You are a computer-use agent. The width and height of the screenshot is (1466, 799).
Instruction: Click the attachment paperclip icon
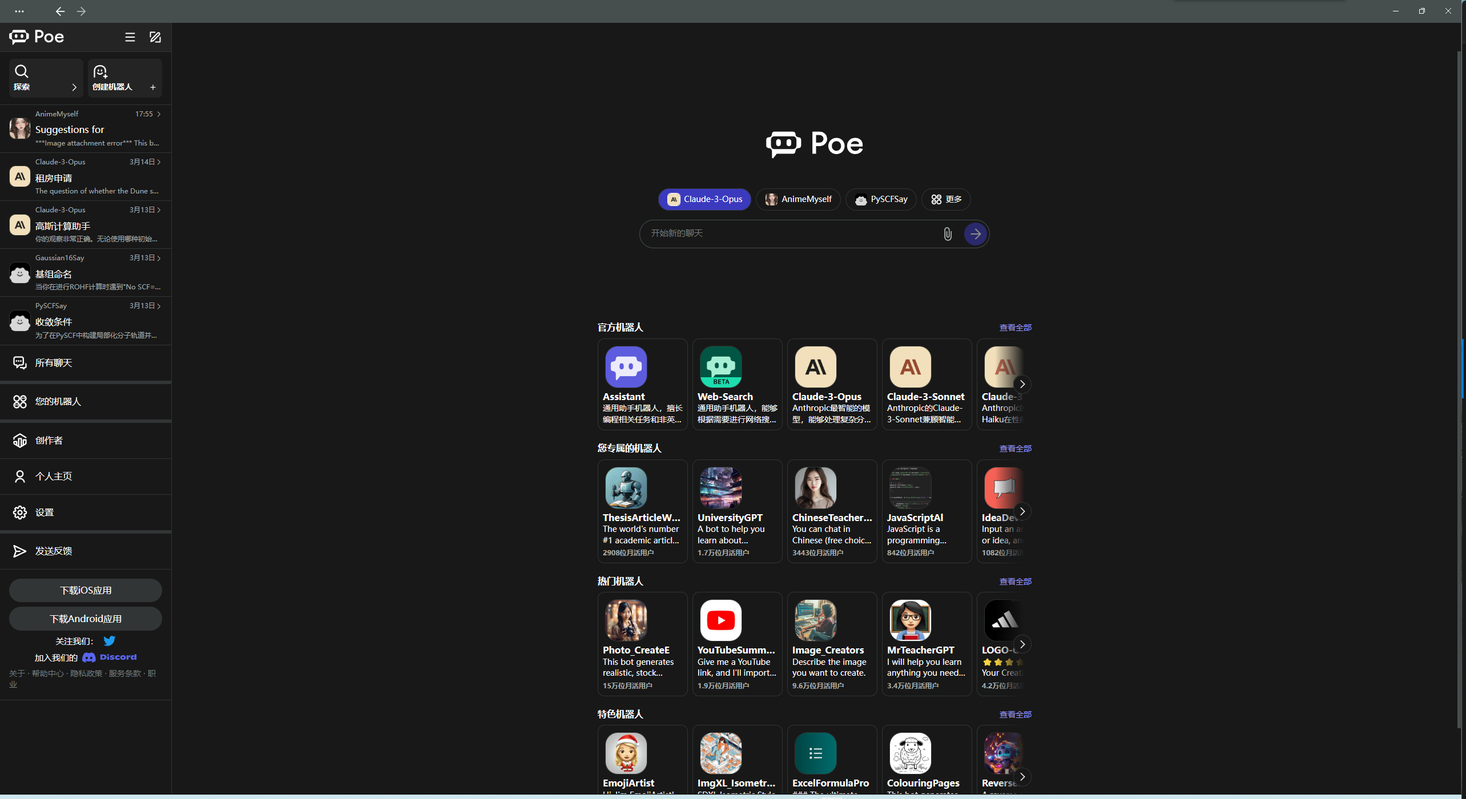948,234
